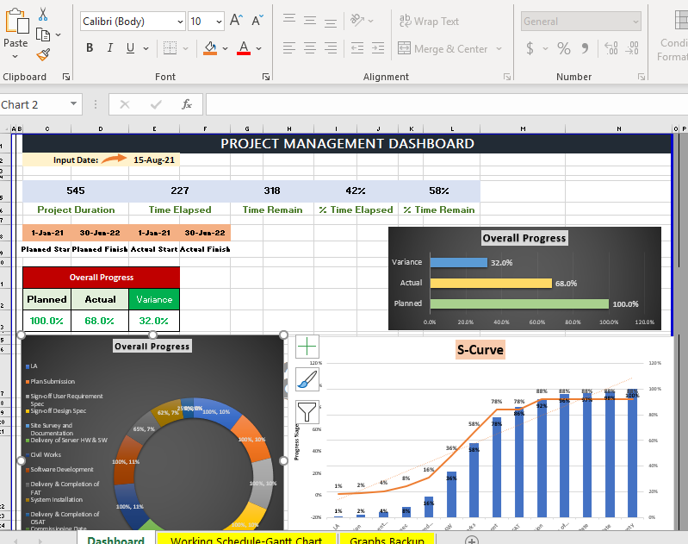Open font size dropdown
Image resolution: width=688 pixels, height=544 pixels.
[219, 22]
